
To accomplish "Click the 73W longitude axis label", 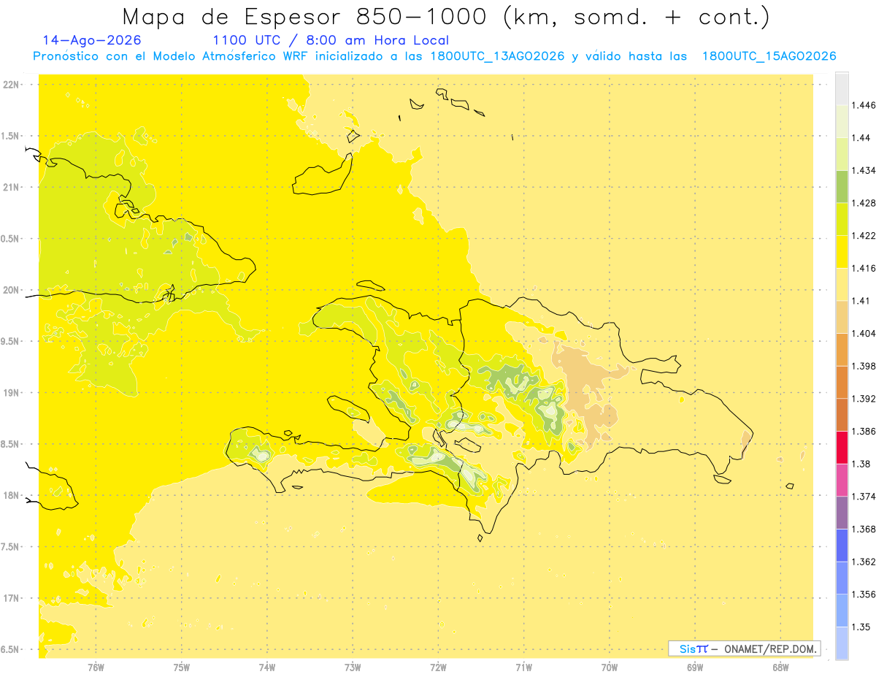I will tap(353, 667).
